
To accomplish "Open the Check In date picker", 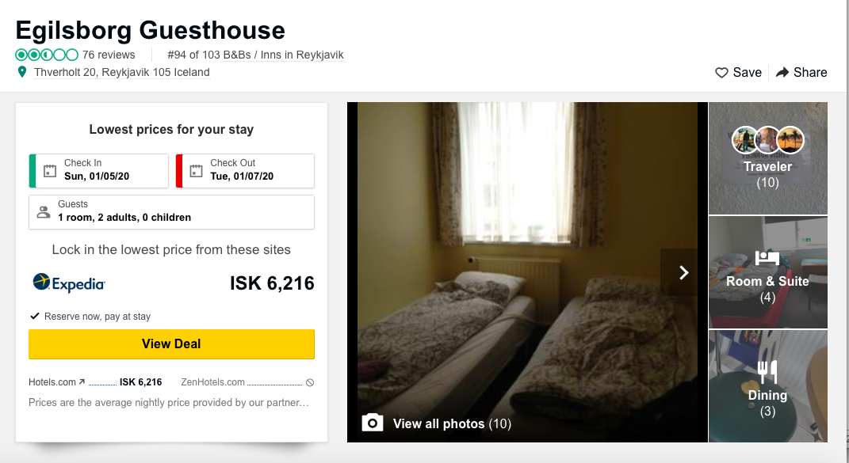I will (x=98, y=171).
